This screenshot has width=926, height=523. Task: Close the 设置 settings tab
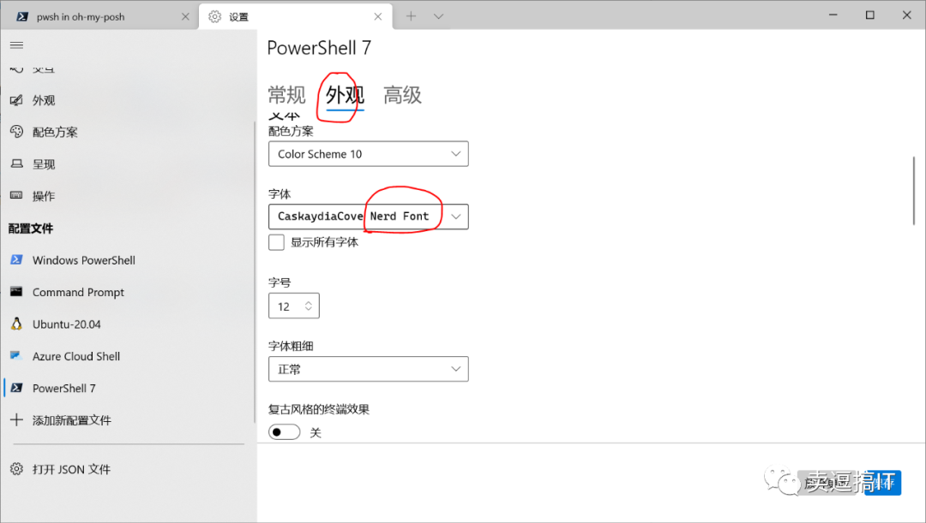click(378, 16)
